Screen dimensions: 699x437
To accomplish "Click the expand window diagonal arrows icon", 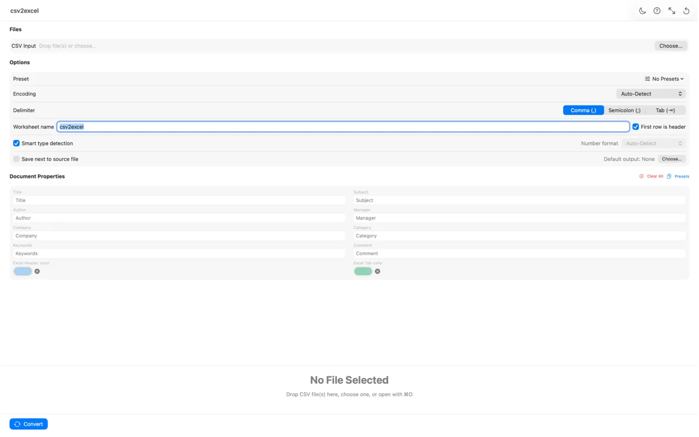I will tap(672, 10).
